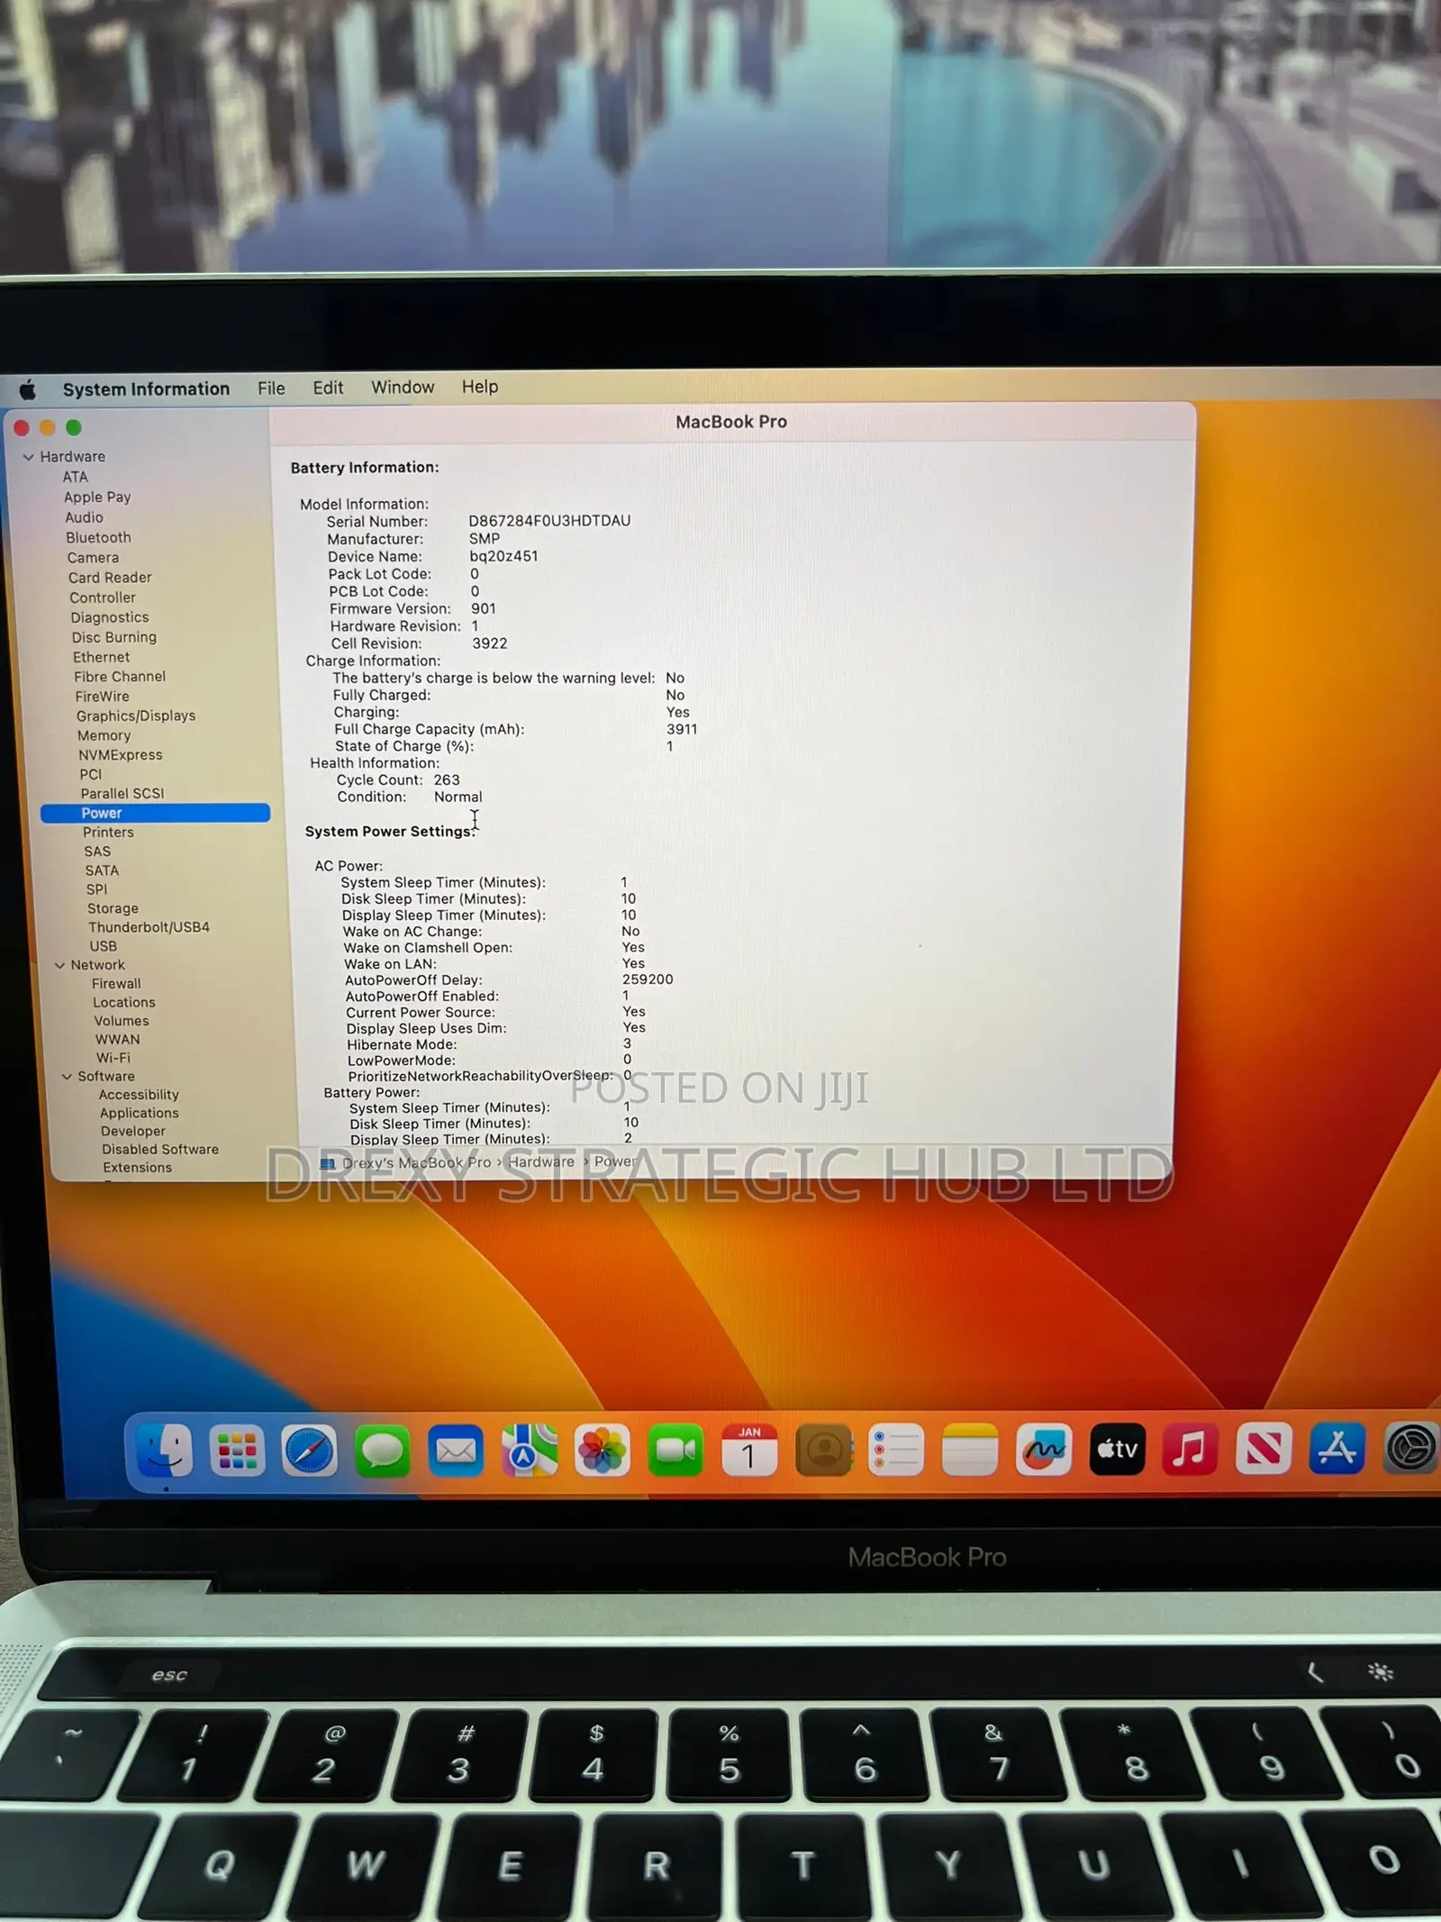Open News app in Dock
Viewport: 1441px width, 1922px height.
[1264, 1449]
